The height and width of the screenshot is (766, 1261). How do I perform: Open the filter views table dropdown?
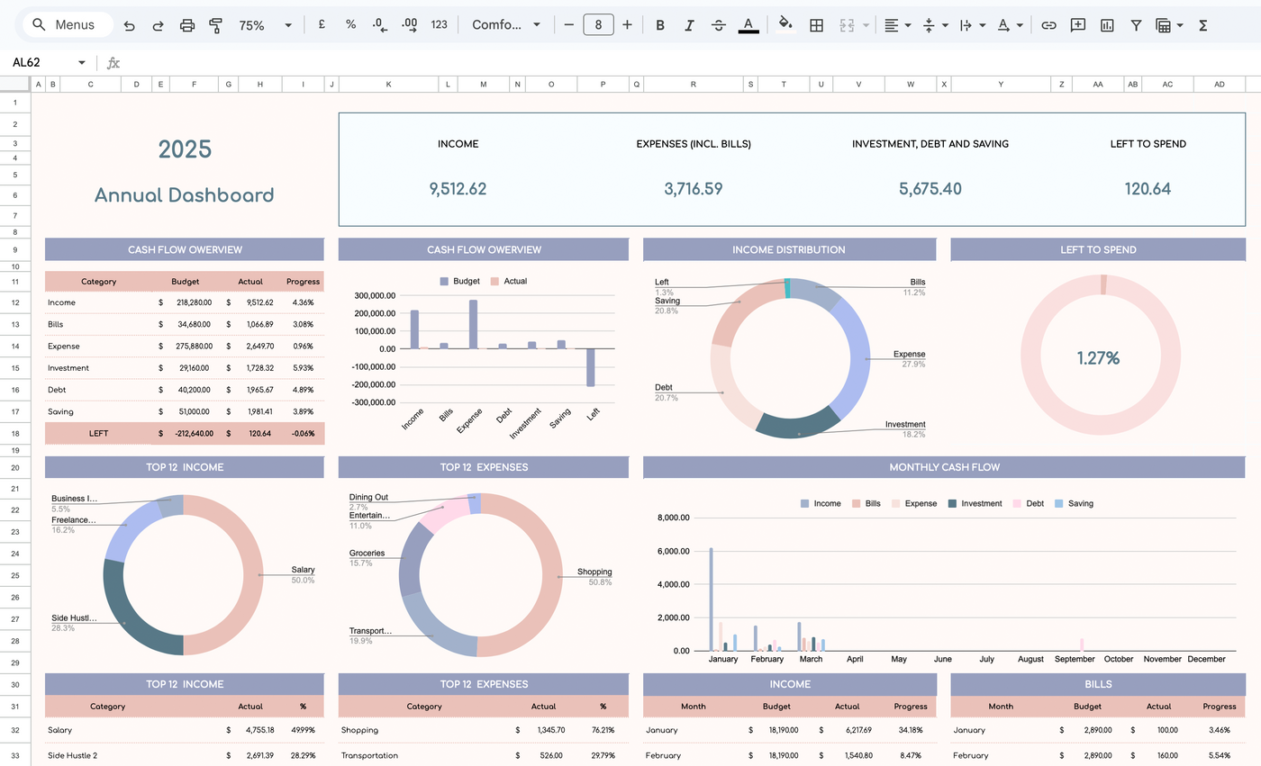coord(1168,25)
